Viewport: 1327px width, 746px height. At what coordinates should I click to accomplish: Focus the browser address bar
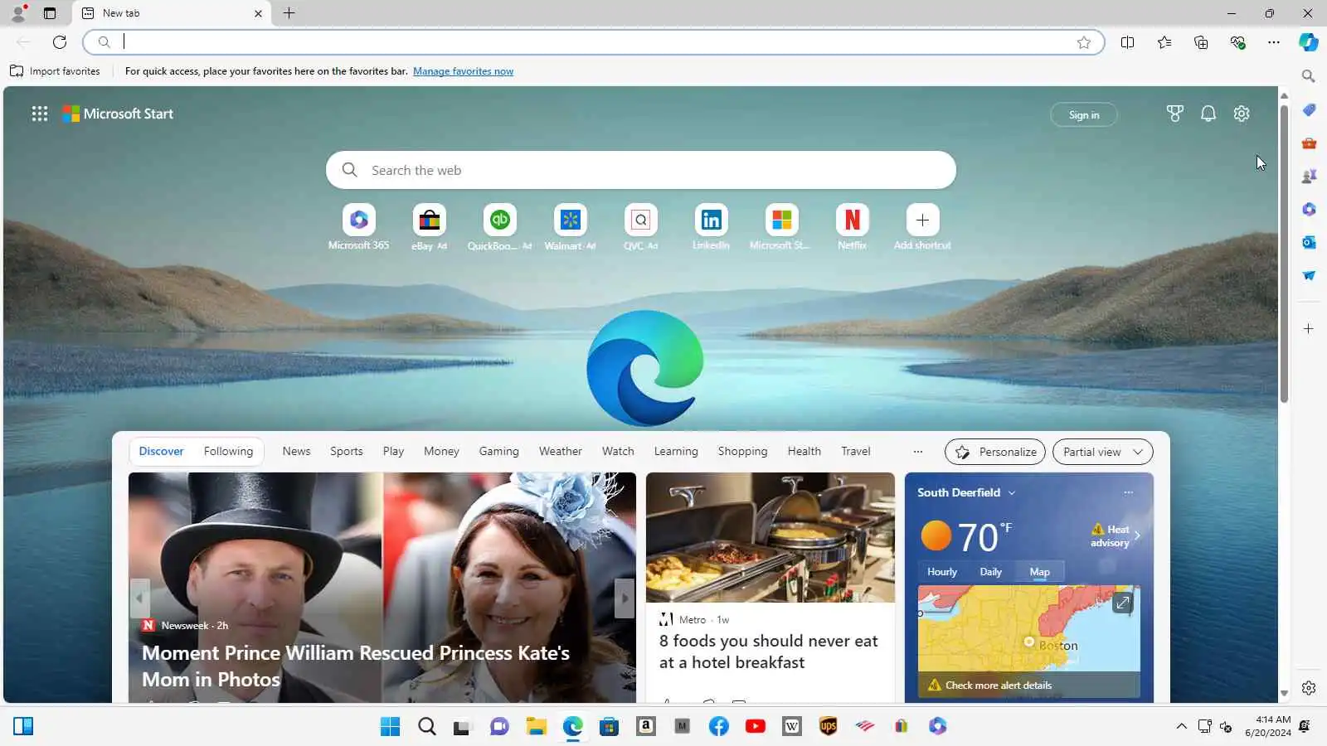(x=594, y=42)
